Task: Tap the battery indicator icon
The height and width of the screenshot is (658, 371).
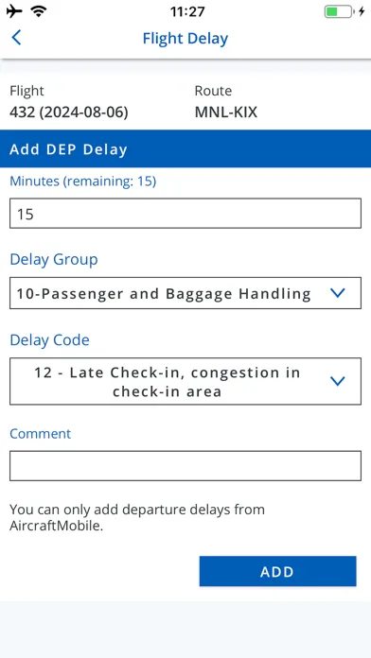Action: (x=339, y=11)
